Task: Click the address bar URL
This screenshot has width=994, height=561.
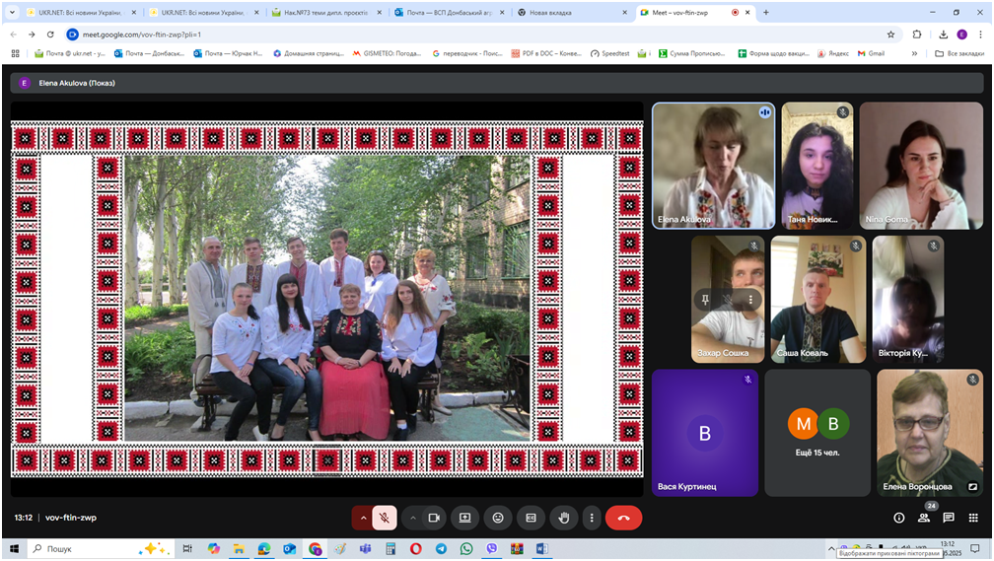Action: point(142,35)
